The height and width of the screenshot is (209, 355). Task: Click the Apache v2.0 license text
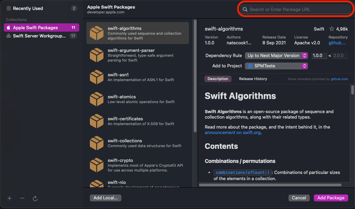point(307,43)
